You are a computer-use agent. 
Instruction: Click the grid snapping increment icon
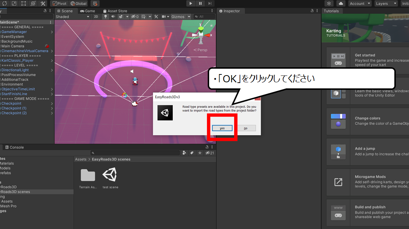pyautogui.click(x=95, y=3)
